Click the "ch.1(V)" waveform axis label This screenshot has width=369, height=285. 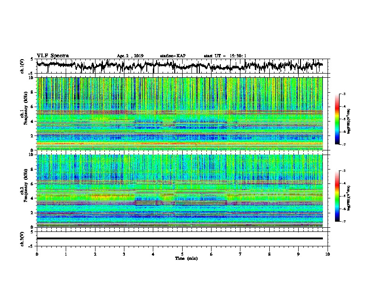coord(22,66)
